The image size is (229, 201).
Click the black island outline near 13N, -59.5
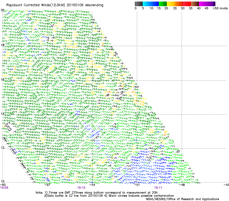tap(10, 128)
